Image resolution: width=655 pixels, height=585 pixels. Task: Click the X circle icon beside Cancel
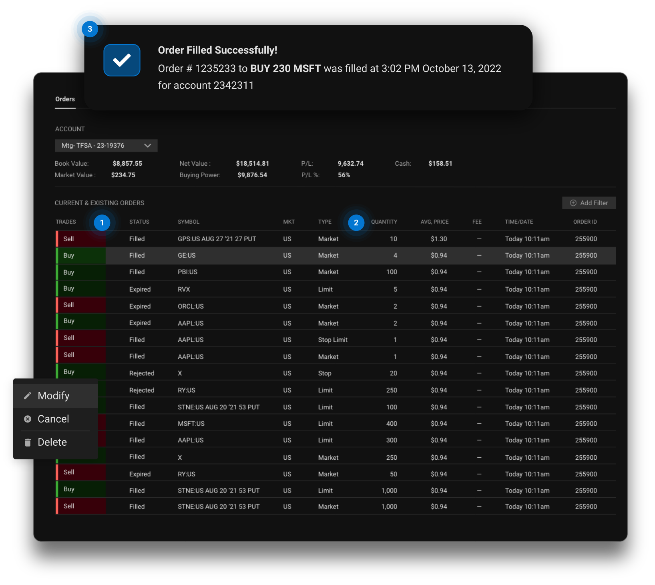[x=28, y=419]
